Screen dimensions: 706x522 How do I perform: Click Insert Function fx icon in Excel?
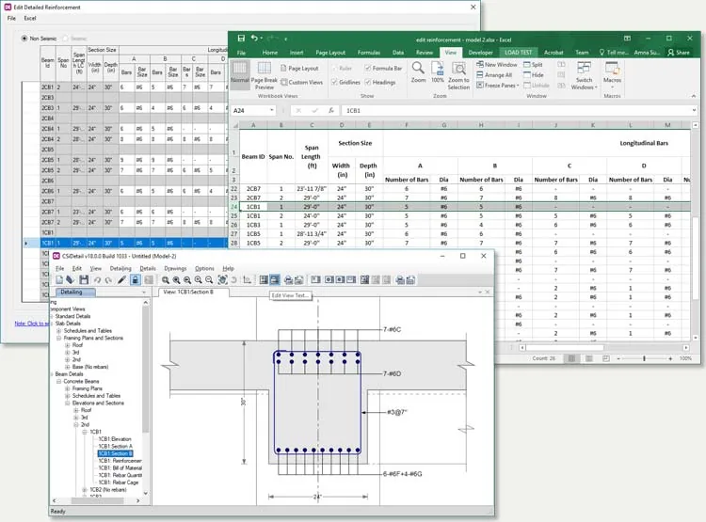(331, 110)
